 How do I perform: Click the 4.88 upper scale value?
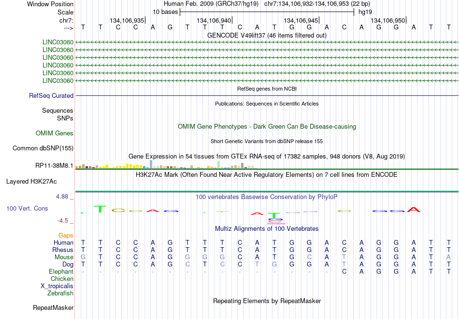[x=62, y=197]
